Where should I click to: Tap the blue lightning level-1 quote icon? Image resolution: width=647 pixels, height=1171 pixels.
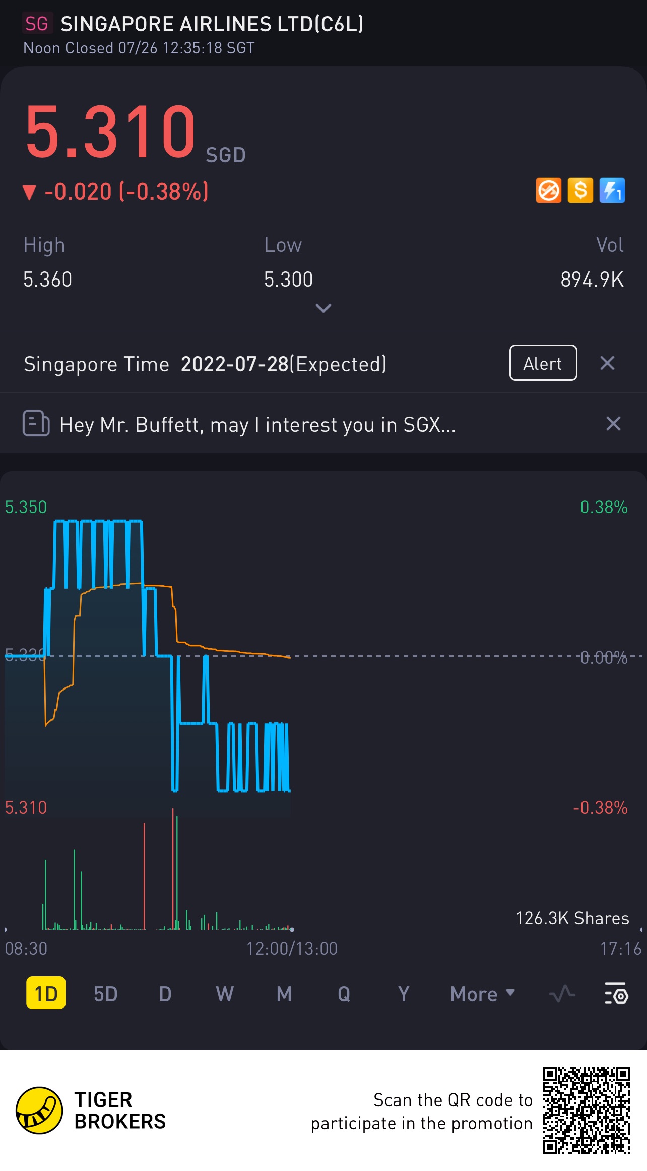pyautogui.click(x=612, y=191)
